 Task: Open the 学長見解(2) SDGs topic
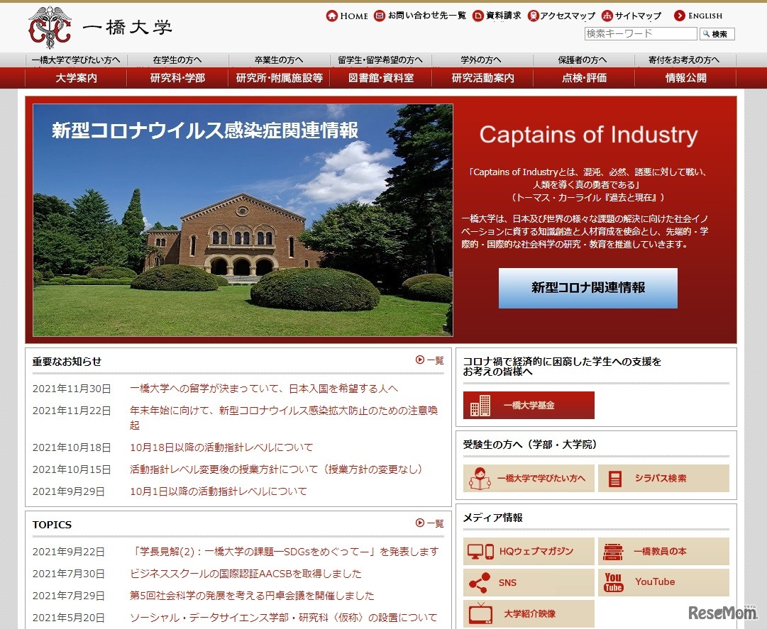[x=285, y=552]
